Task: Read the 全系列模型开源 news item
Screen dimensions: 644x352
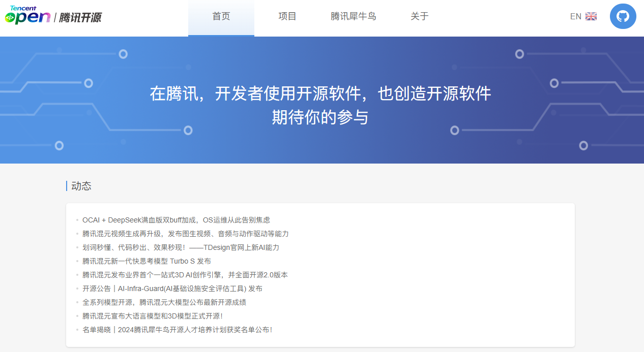Action: point(164,302)
